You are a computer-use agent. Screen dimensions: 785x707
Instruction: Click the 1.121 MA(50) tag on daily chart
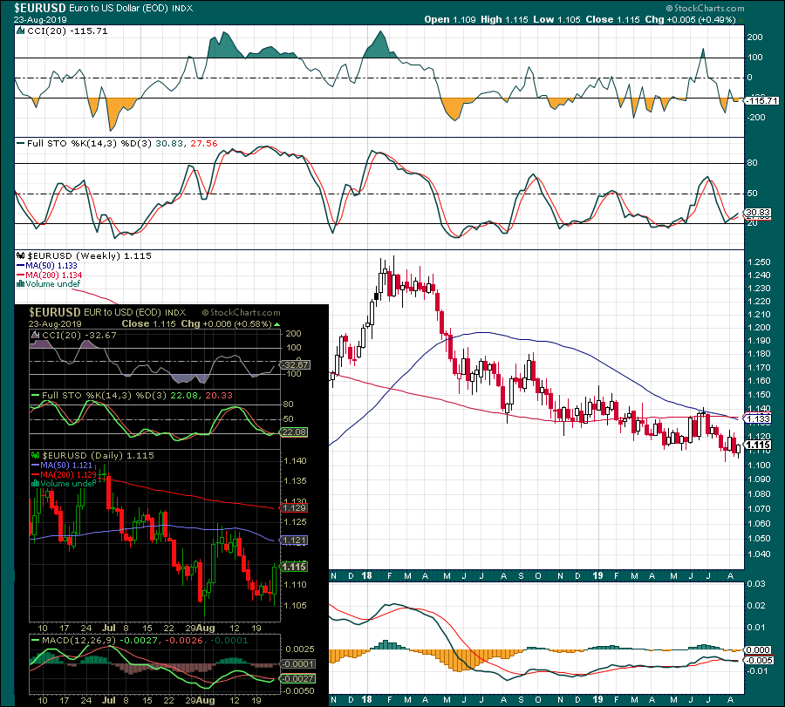294,540
